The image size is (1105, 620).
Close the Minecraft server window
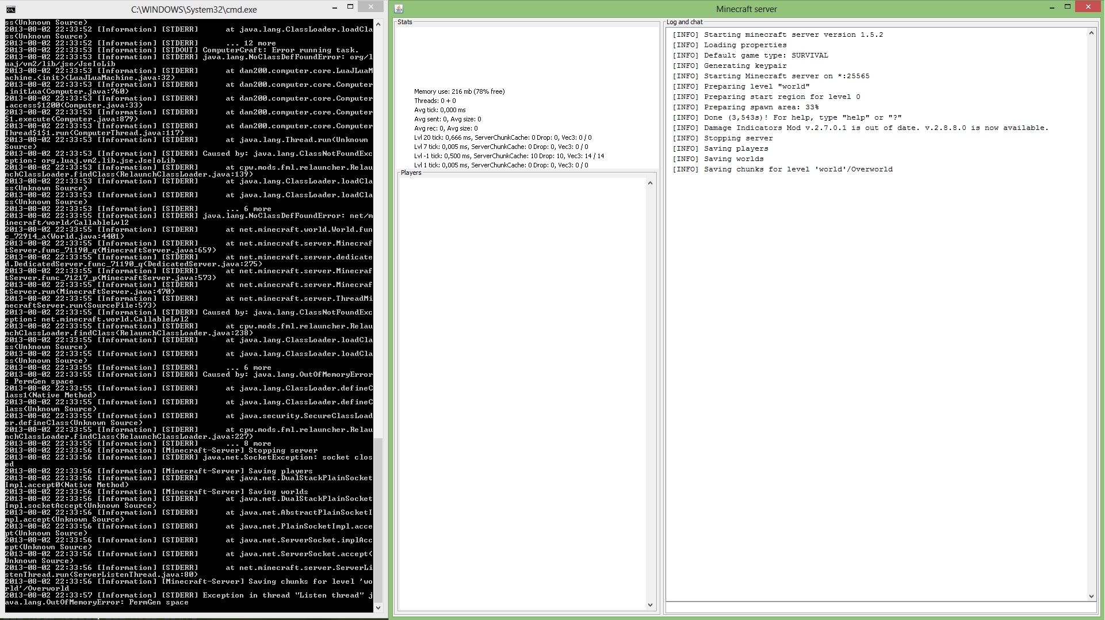point(1088,7)
